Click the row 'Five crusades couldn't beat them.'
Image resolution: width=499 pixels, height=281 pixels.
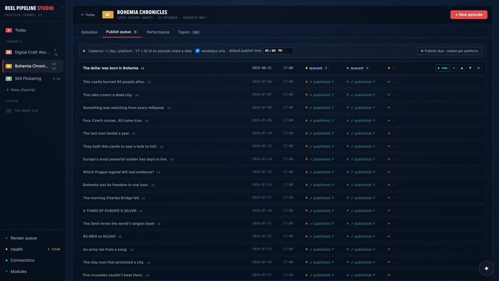[282, 275]
